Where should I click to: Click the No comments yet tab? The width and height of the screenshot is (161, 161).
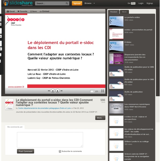click(15, 127)
